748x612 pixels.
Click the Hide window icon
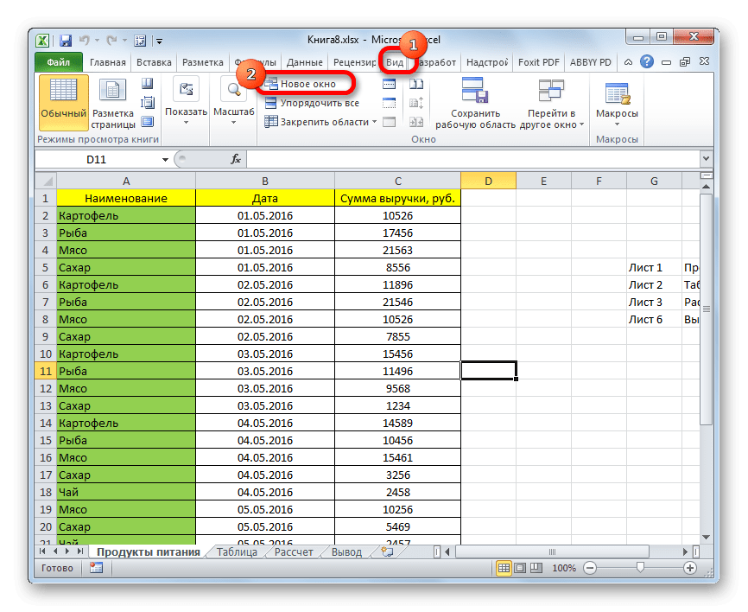[390, 103]
